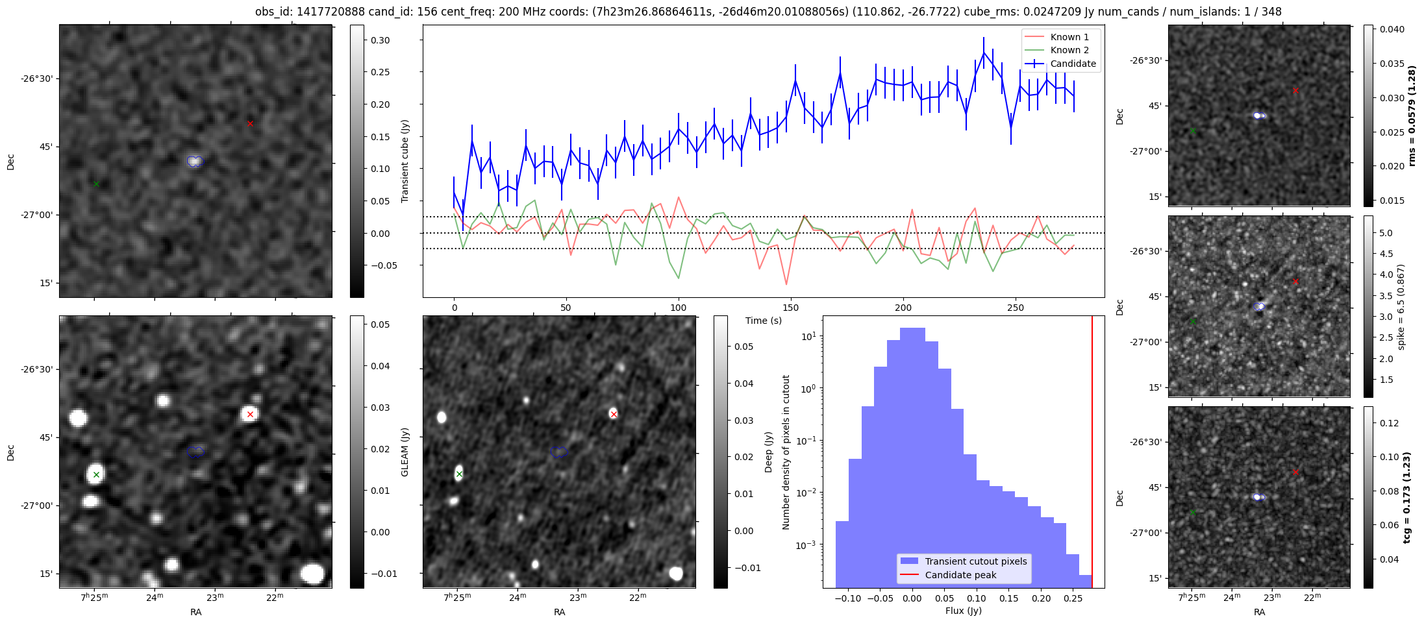Viewport: 1424px width, 623px height.
Task: Click the Transient cutout pixels legend swatch
Action: (909, 561)
